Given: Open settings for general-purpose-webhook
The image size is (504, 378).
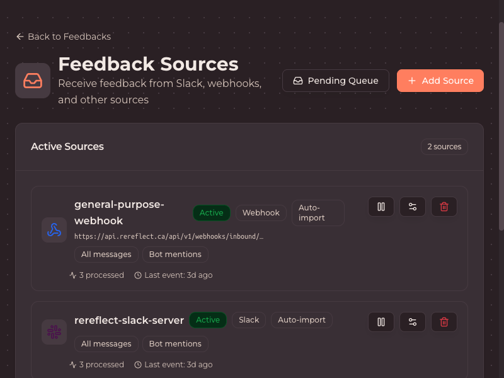Looking at the screenshot, I should tap(412, 206).
